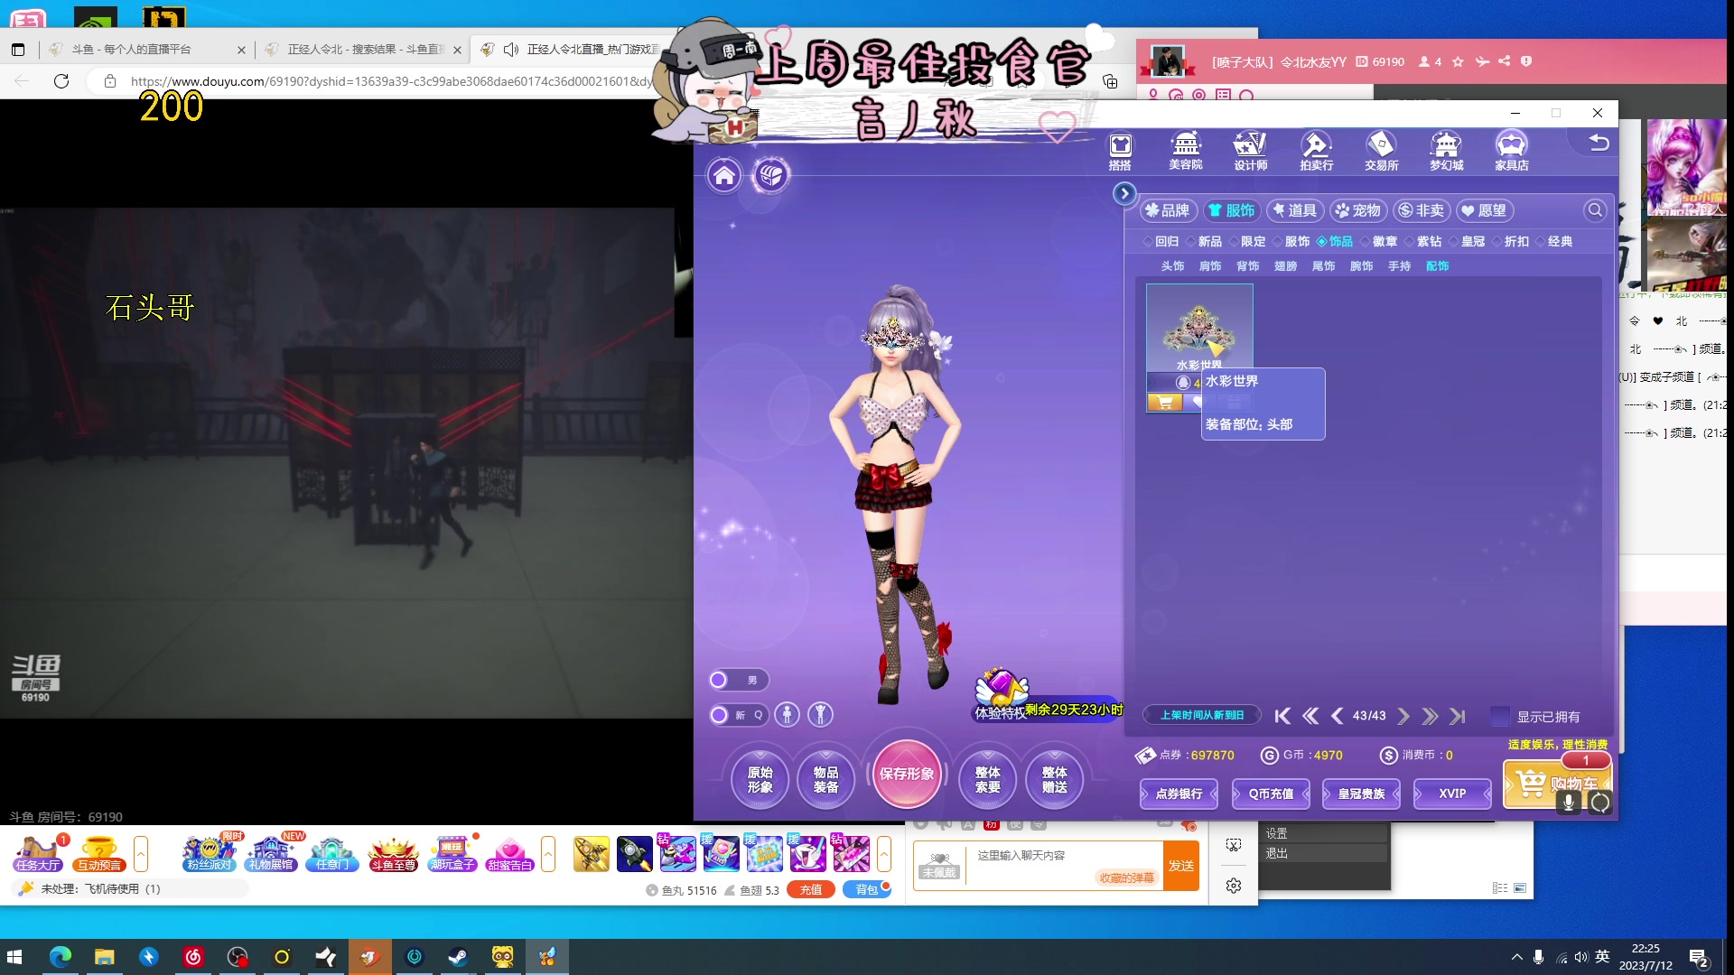Screen dimensions: 1734x975
Task: Select the 头饰 headwear subcategory
Action: [1172, 266]
